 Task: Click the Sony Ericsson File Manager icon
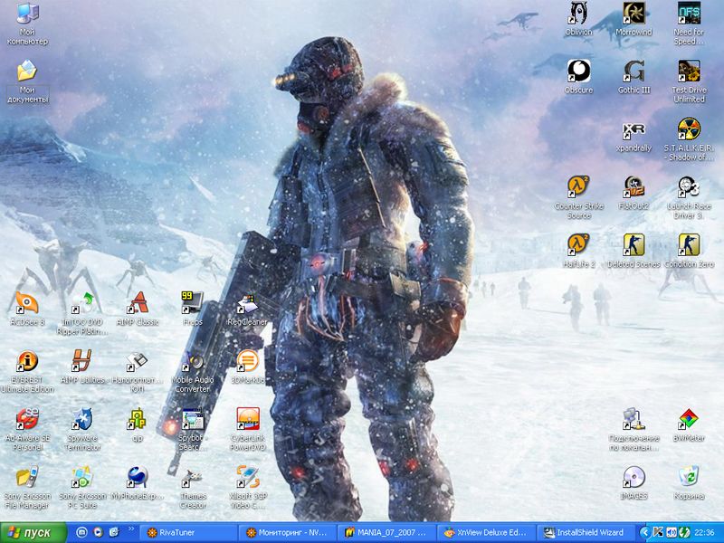point(27,478)
